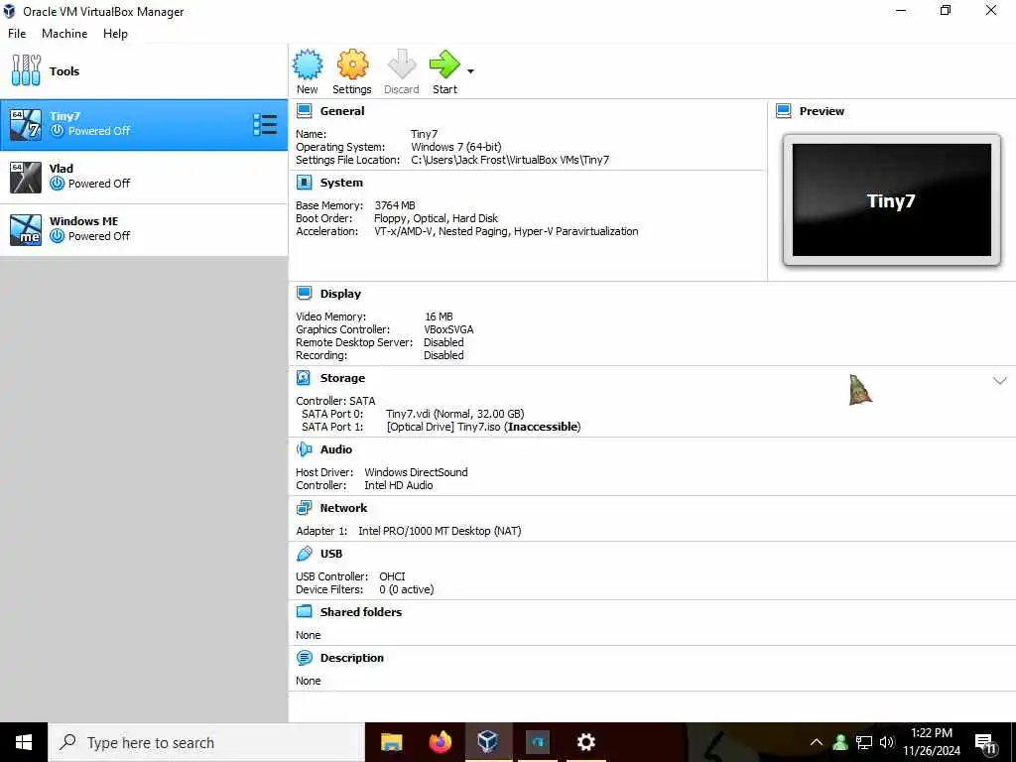Image resolution: width=1016 pixels, height=762 pixels.
Task: Show hidden system tray icons
Action: (817, 742)
